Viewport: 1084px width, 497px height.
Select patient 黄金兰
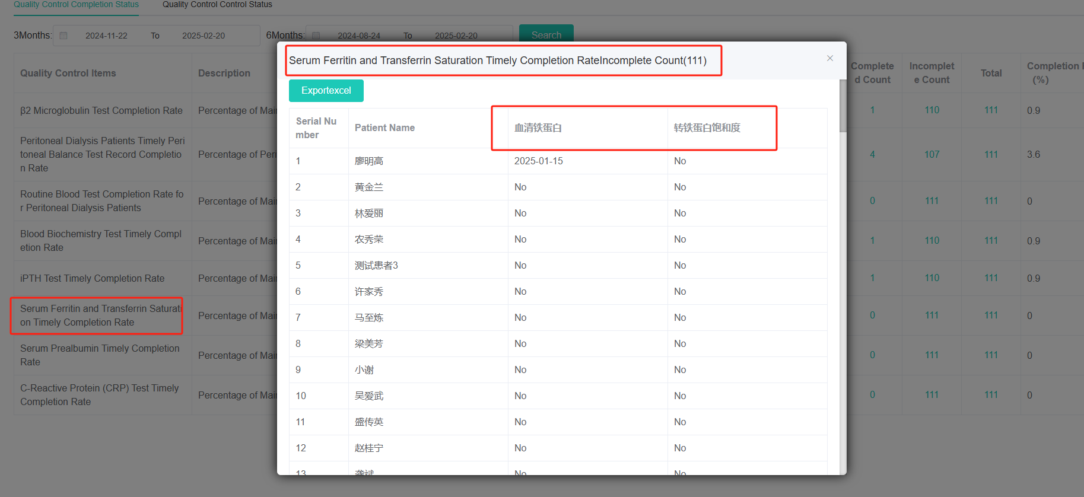click(x=369, y=187)
